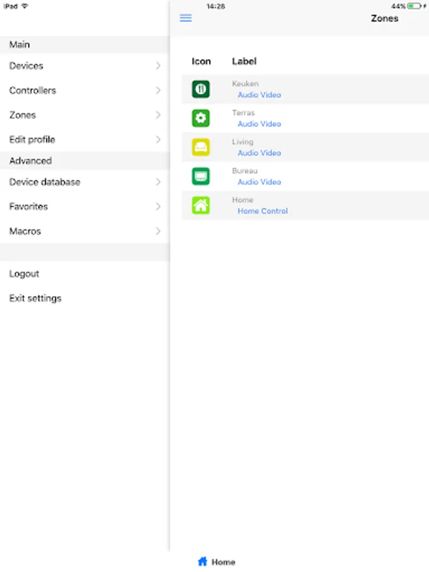Click the Home label at bottom
The image size is (429, 572).
click(223, 562)
